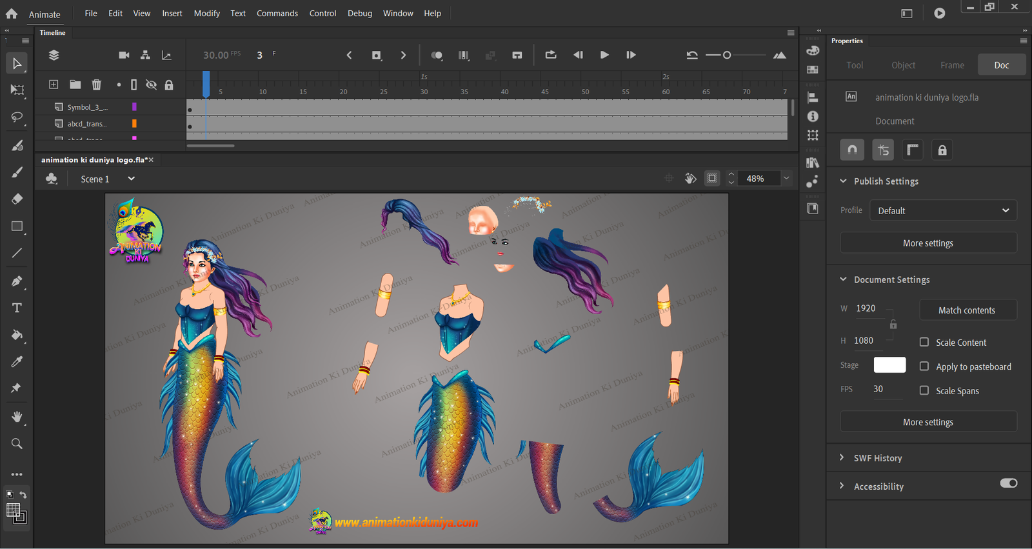
Task: Open the Timeline panel options menu
Action: 791,32
